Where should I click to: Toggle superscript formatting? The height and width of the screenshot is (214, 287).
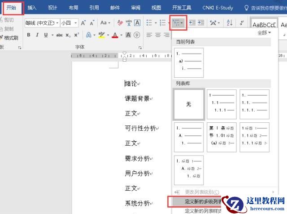[77, 35]
